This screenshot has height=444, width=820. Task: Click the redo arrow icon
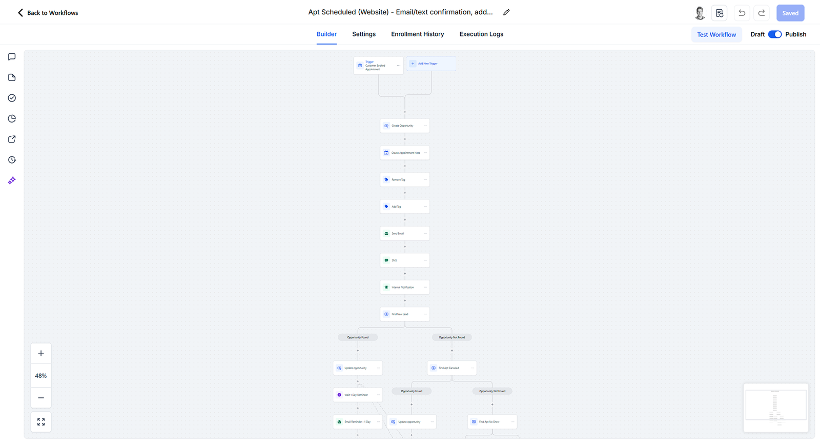point(762,13)
